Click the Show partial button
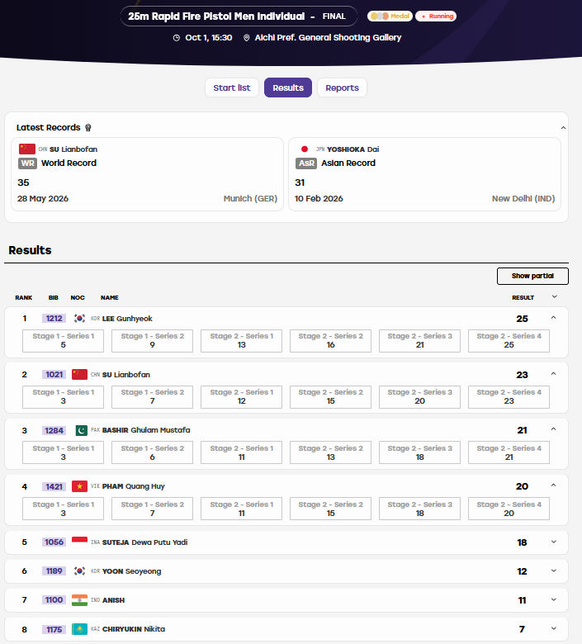 [x=532, y=276]
